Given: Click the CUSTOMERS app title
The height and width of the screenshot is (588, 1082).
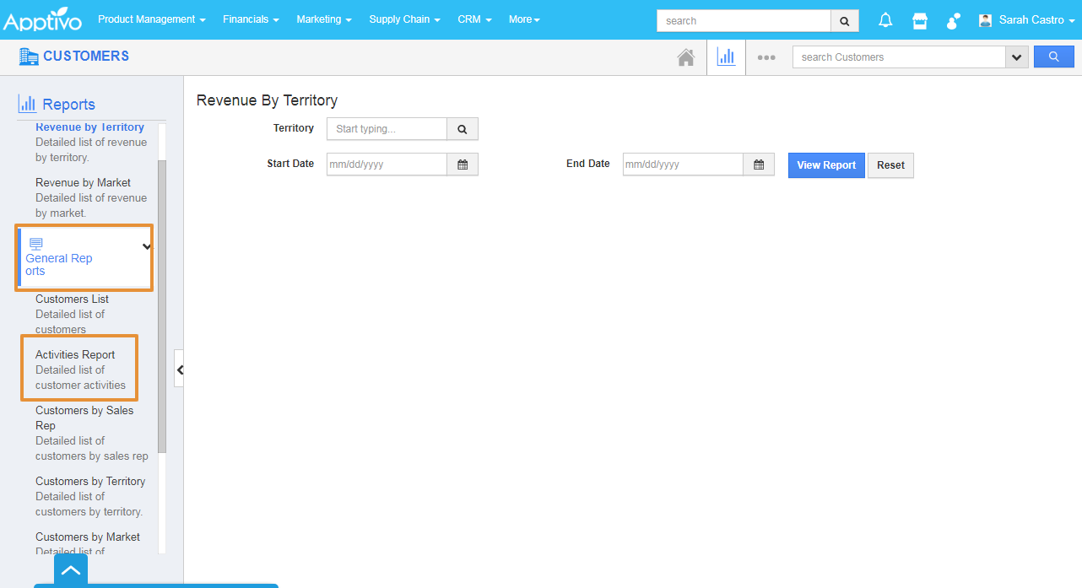Looking at the screenshot, I should point(86,56).
